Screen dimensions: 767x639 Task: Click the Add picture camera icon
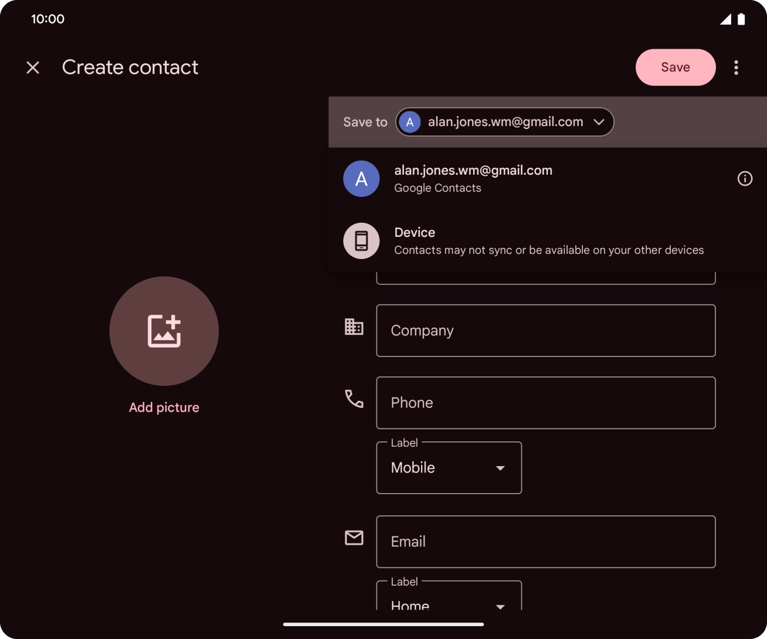click(x=164, y=331)
